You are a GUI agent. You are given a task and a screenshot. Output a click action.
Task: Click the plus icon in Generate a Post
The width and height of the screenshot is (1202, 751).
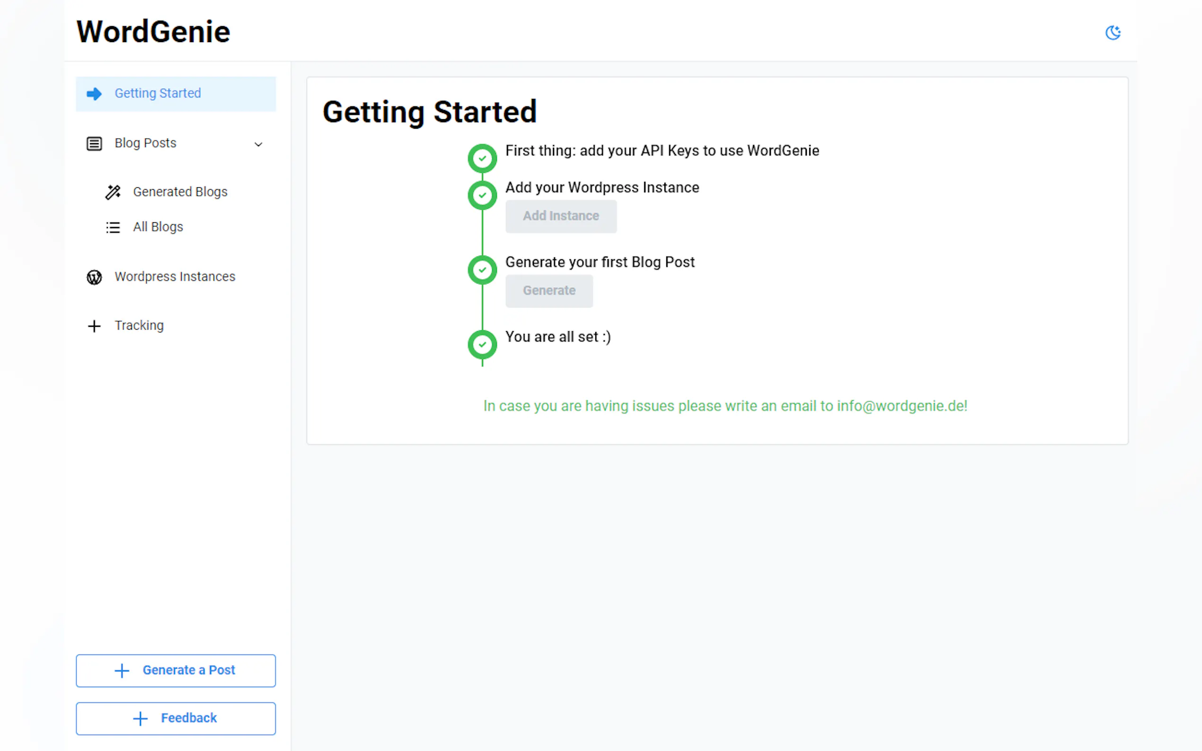[122, 671]
